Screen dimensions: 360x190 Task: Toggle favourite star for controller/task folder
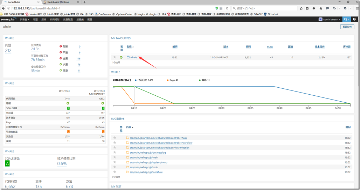point(115,138)
